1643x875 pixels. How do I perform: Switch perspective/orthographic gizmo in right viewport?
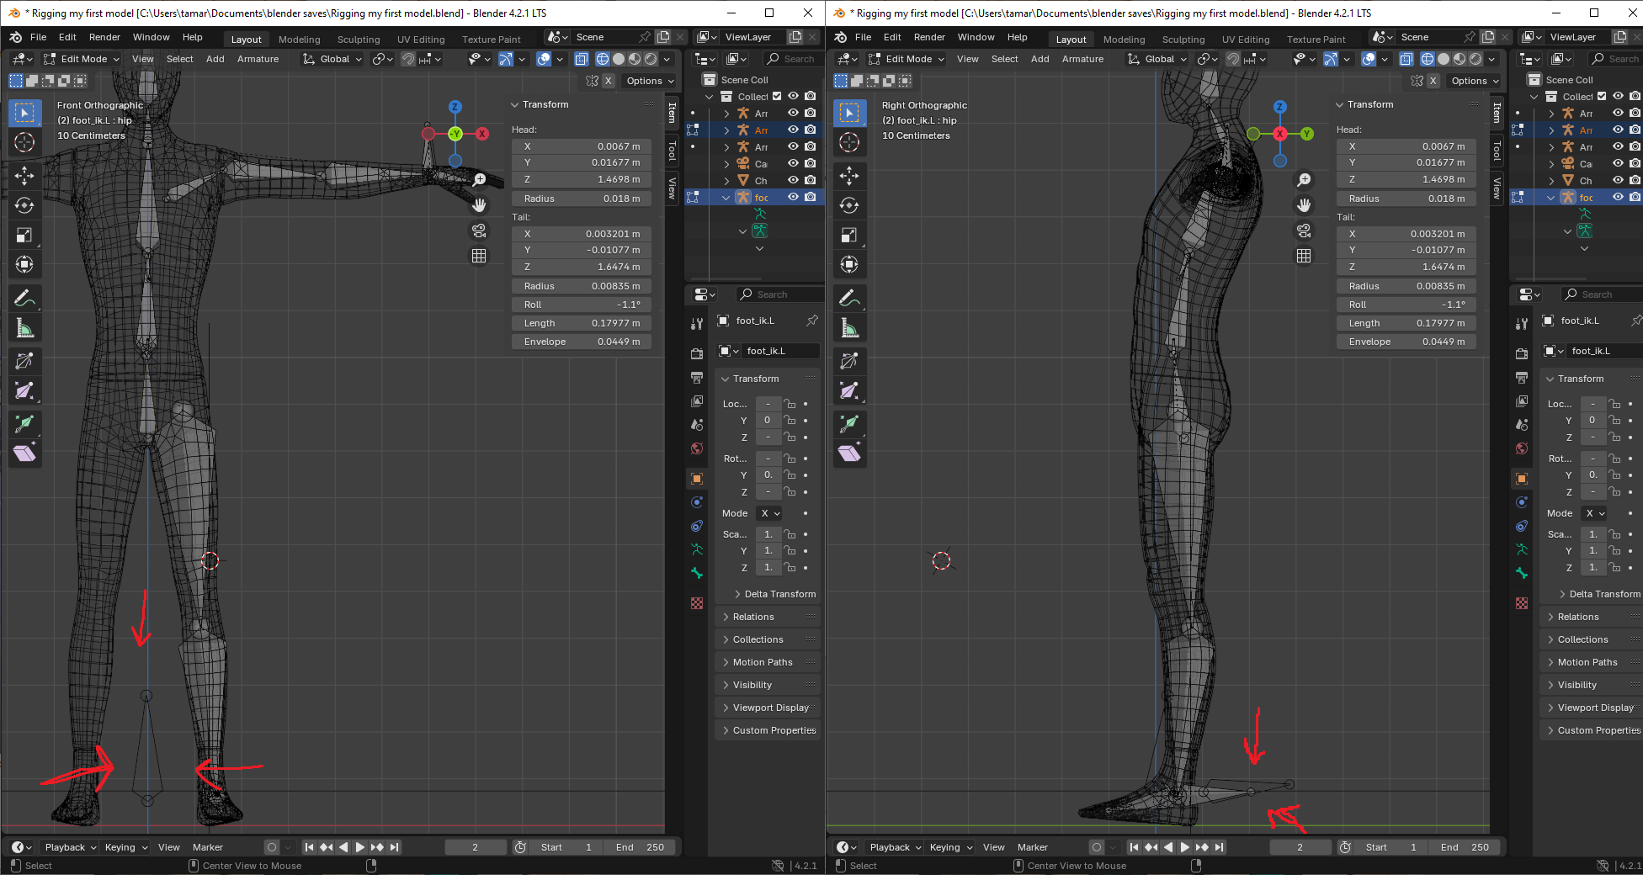click(x=1304, y=256)
